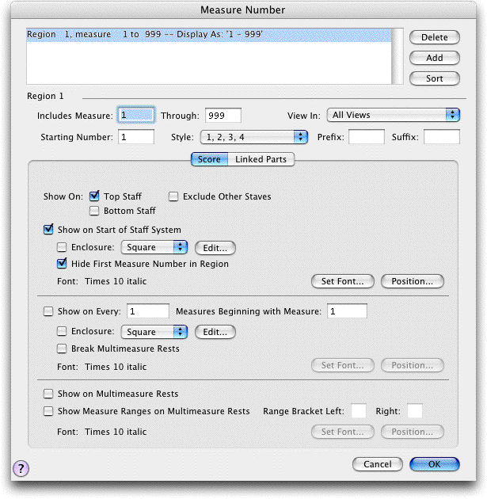The image size is (487, 499).
Task: Enable Show on Multimeasure Rests
Action: [48, 394]
